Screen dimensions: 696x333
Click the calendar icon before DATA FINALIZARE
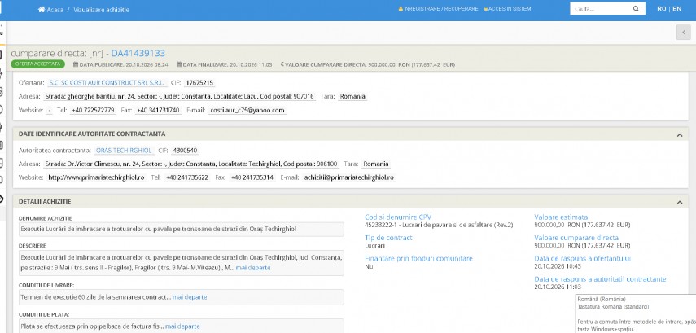pyautogui.click(x=179, y=64)
